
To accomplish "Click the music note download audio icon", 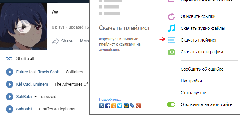I will [x=172, y=28].
